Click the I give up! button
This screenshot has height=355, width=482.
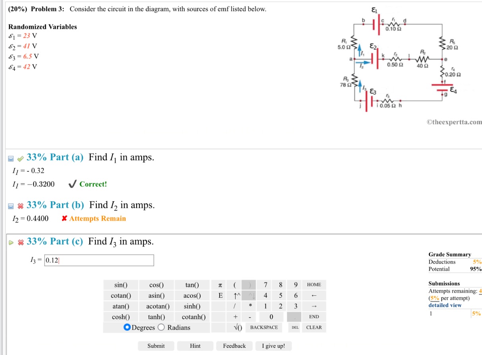click(x=274, y=346)
